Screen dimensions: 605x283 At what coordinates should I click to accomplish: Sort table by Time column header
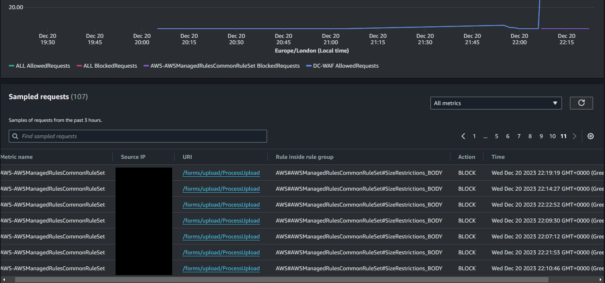pyautogui.click(x=498, y=157)
